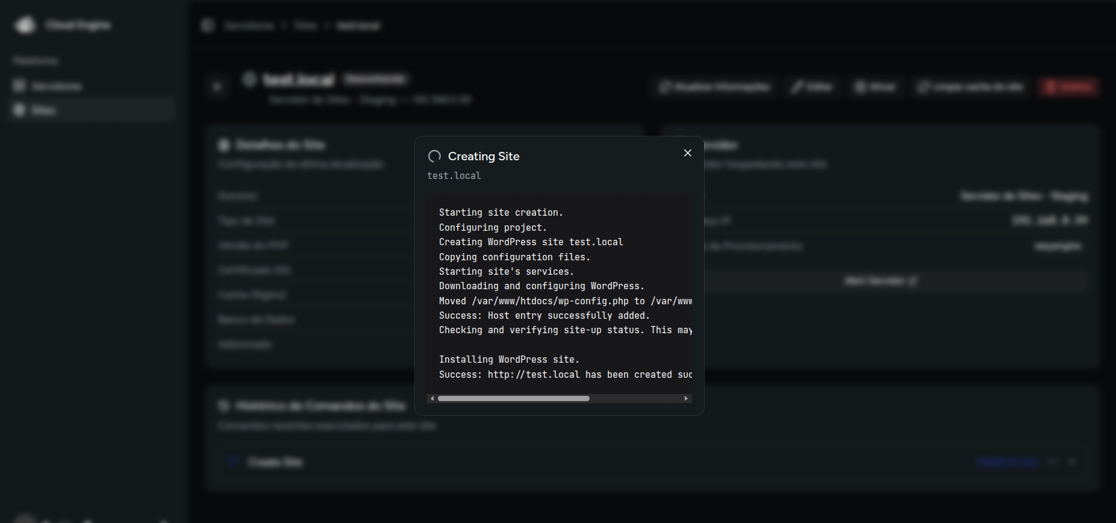Click the log scrollbar's left arrow
Image resolution: width=1116 pixels, height=523 pixels.
coord(432,398)
